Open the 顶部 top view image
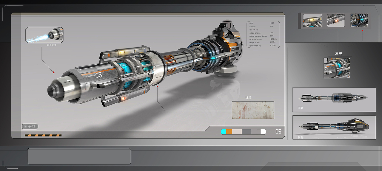382x171 pixels. 334,100
